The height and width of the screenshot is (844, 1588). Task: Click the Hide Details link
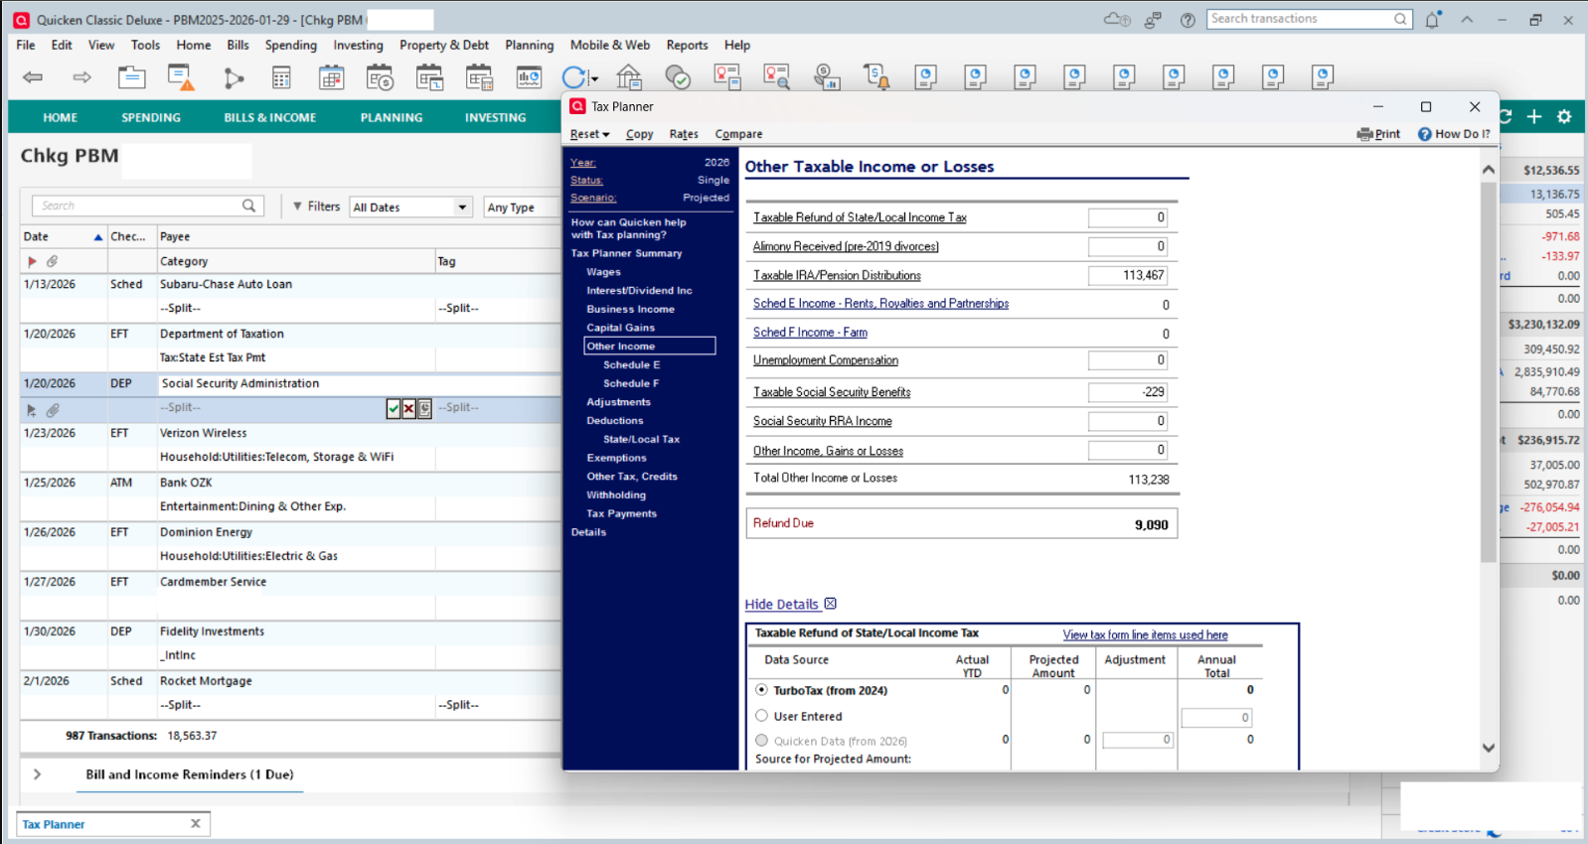[782, 605]
